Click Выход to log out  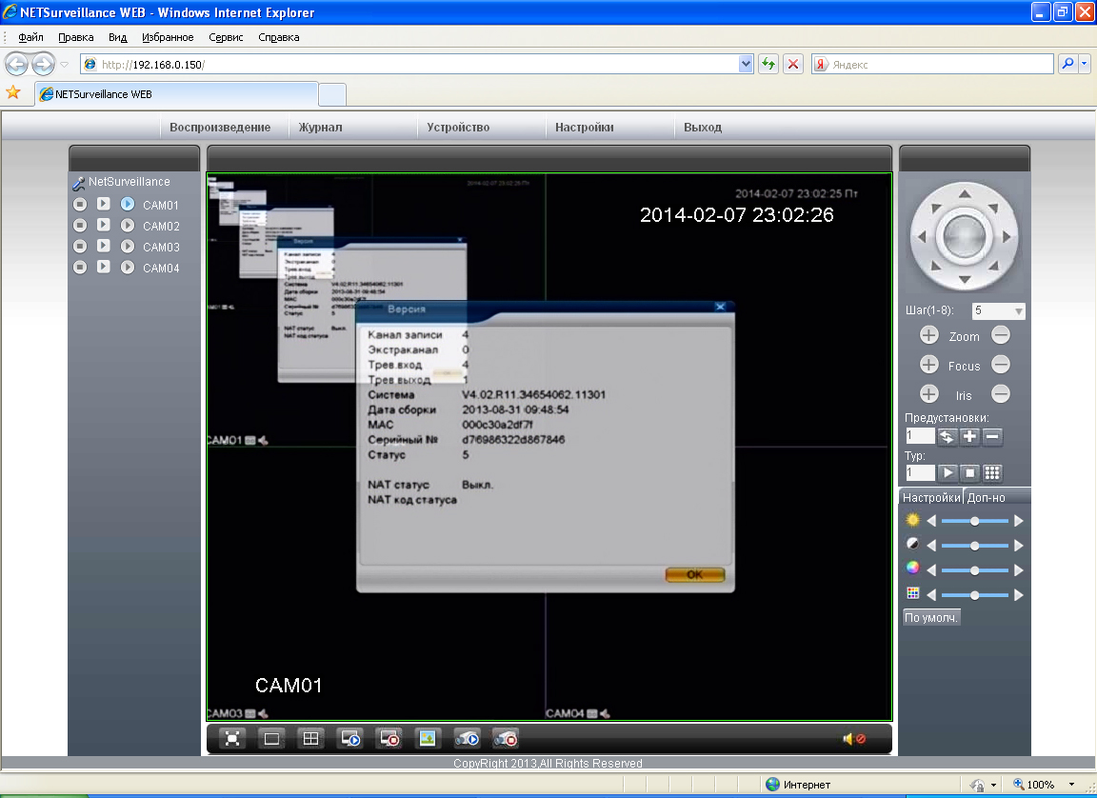[703, 128]
